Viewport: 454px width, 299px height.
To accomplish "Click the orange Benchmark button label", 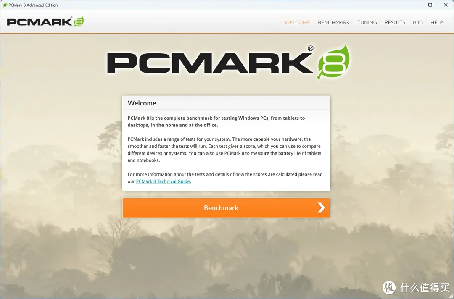I will pos(221,208).
